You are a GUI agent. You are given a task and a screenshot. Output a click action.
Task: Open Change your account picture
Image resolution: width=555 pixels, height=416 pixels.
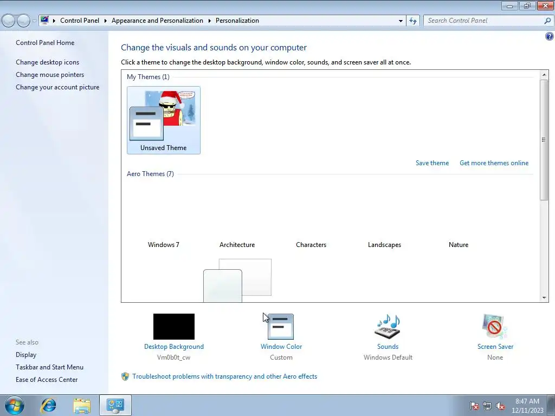[57, 87]
